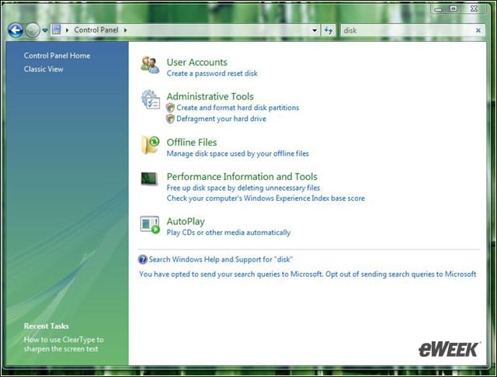Open Create and format hard disk partitions

pyautogui.click(x=238, y=108)
